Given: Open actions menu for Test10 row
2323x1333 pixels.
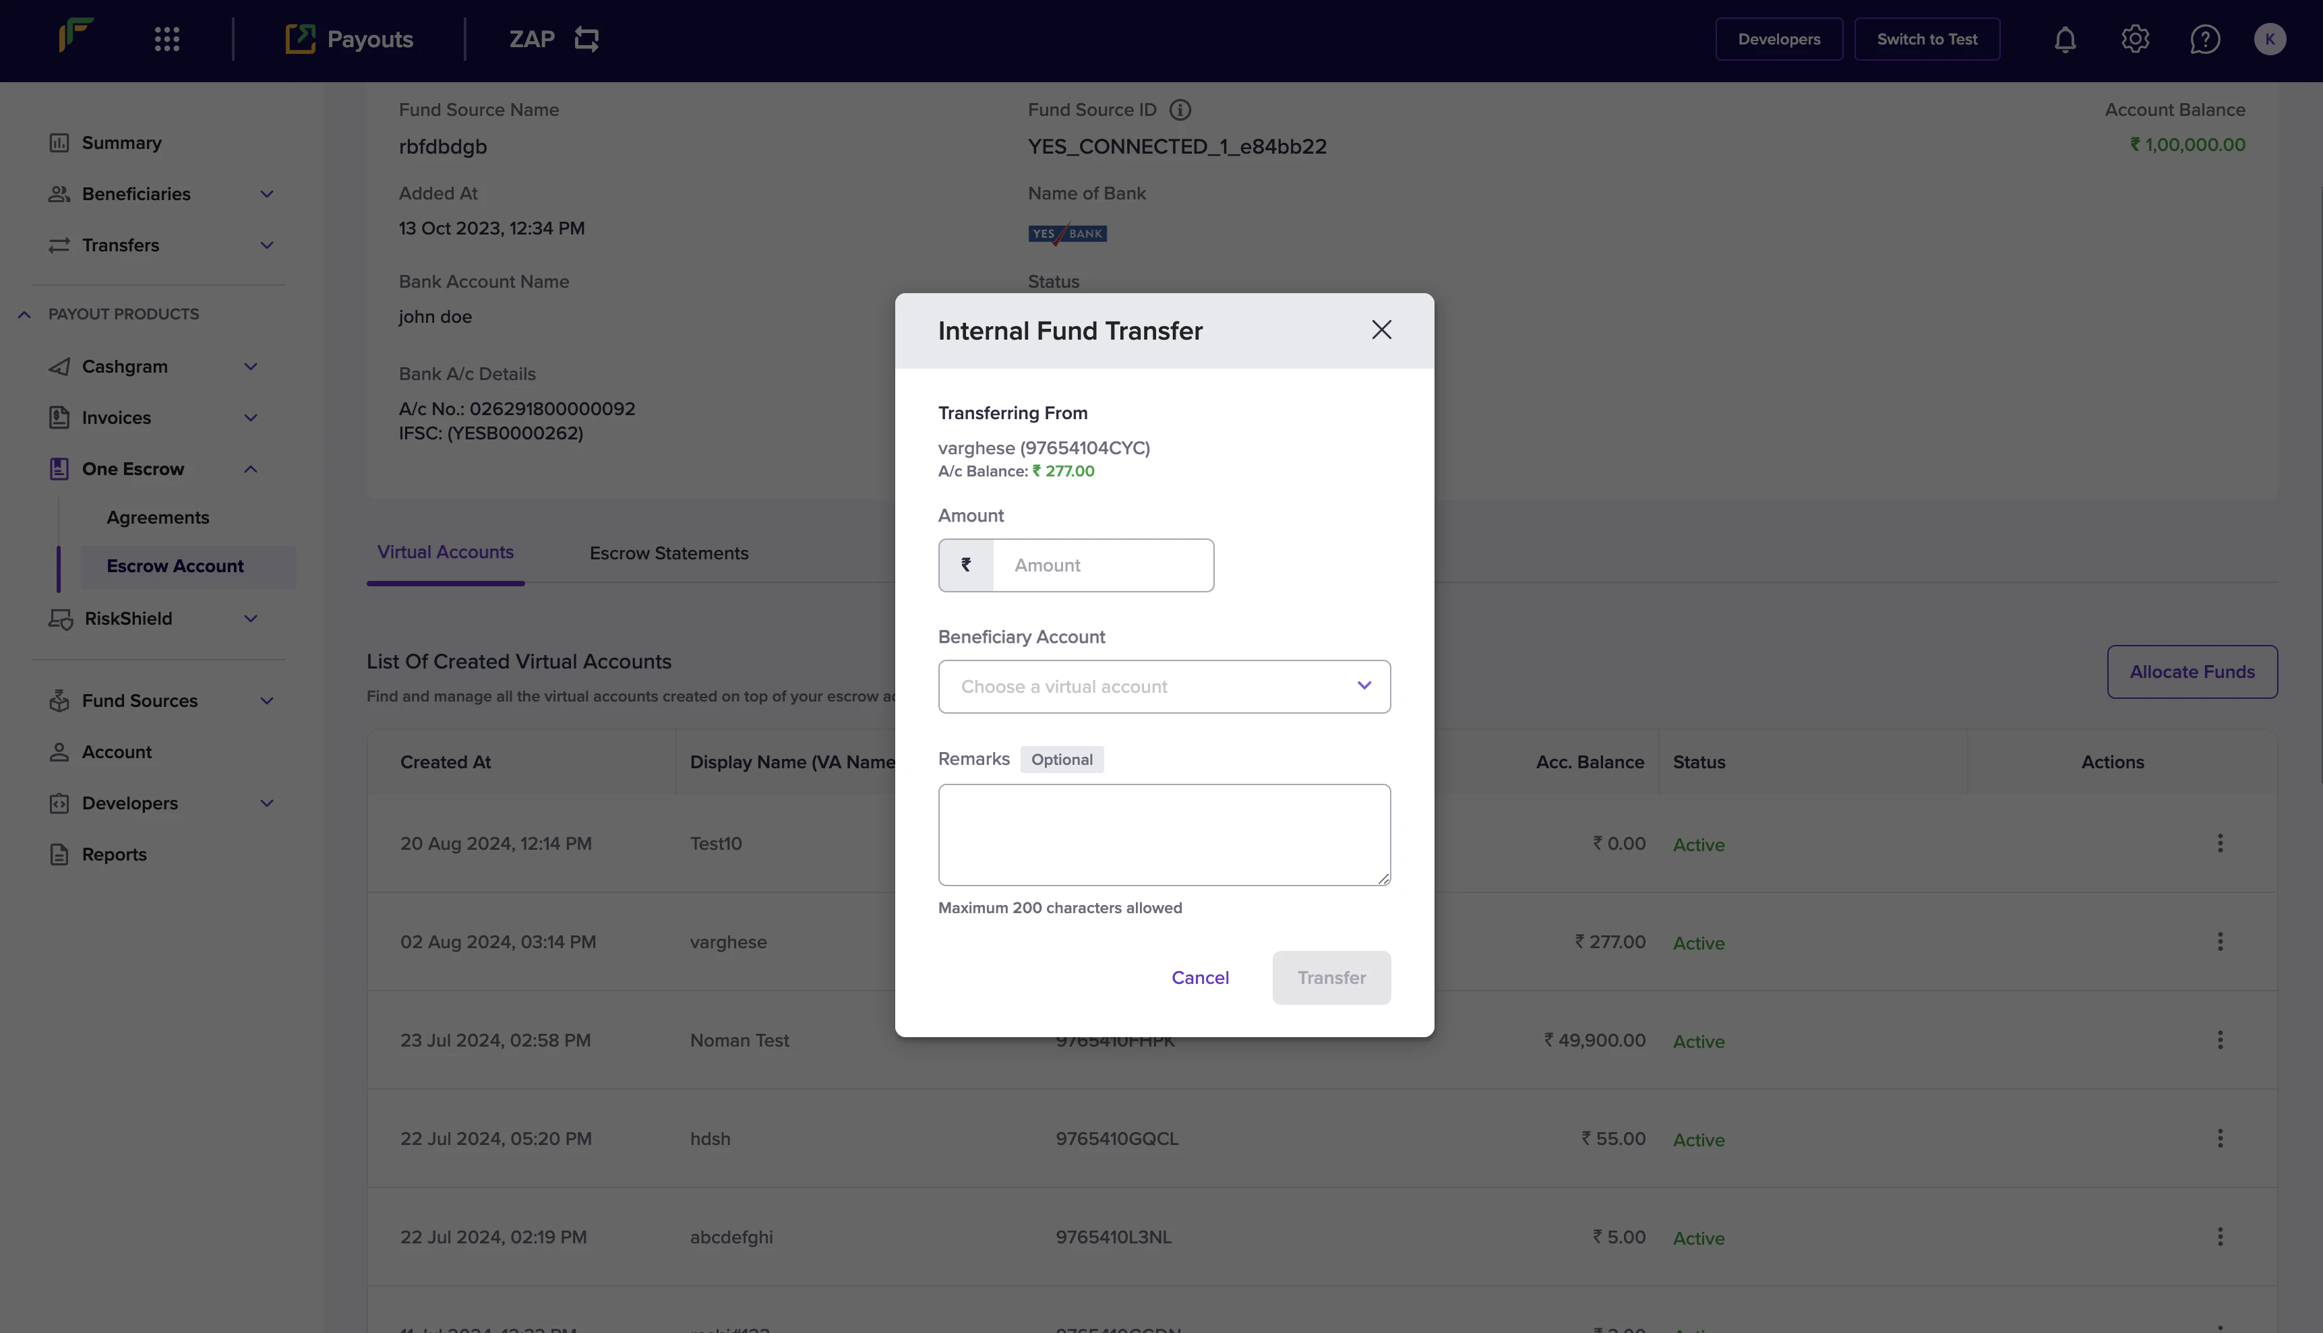Looking at the screenshot, I should pyautogui.click(x=2220, y=843).
